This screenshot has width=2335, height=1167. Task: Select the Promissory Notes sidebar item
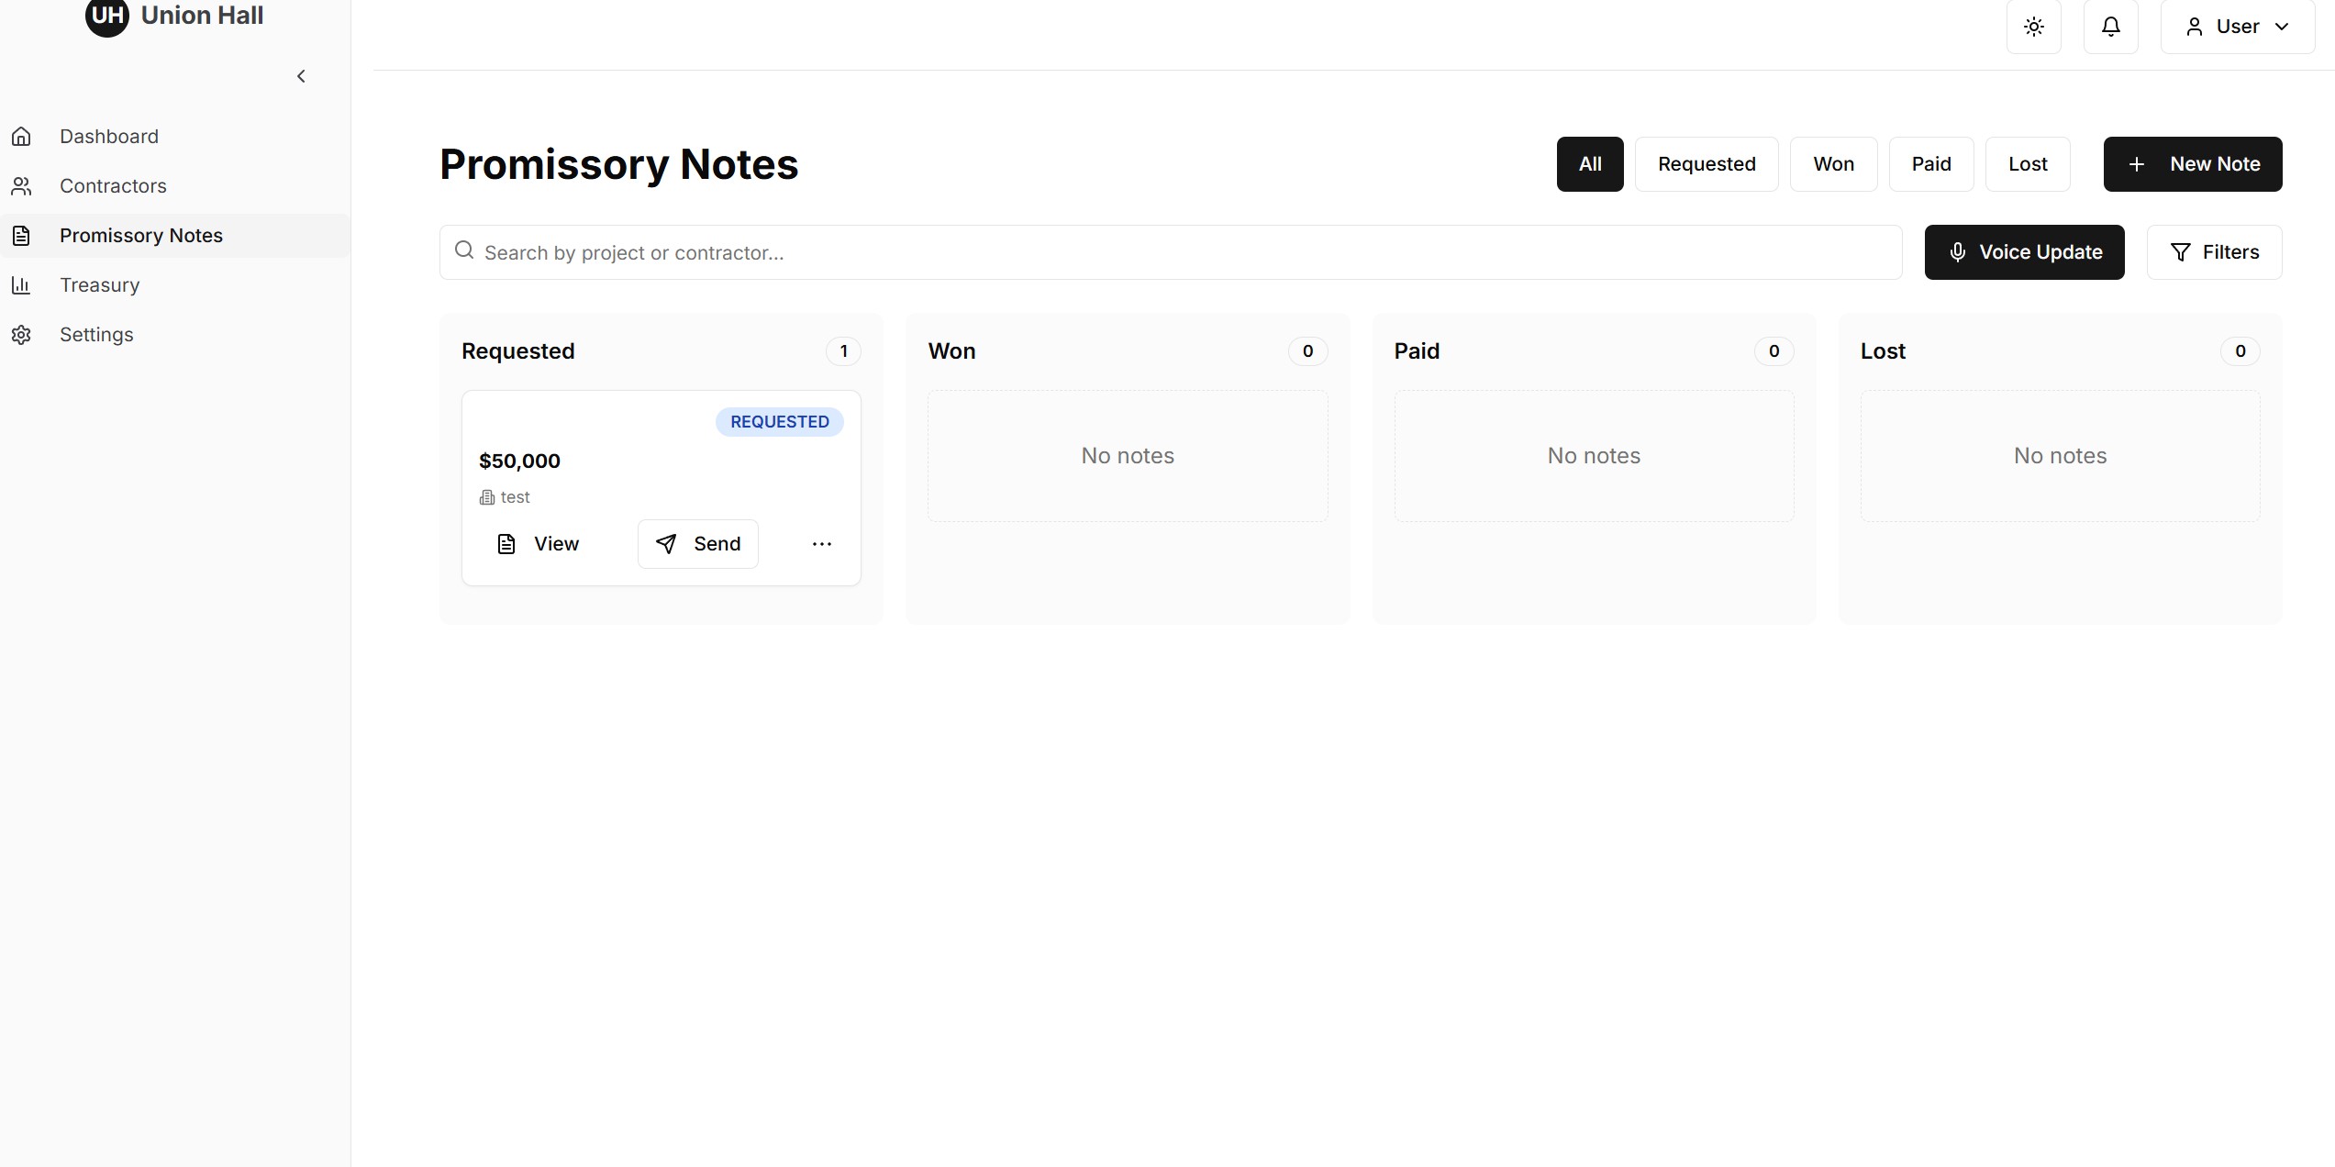(140, 236)
